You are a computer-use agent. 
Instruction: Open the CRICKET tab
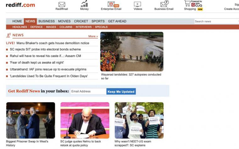coord(81,21)
